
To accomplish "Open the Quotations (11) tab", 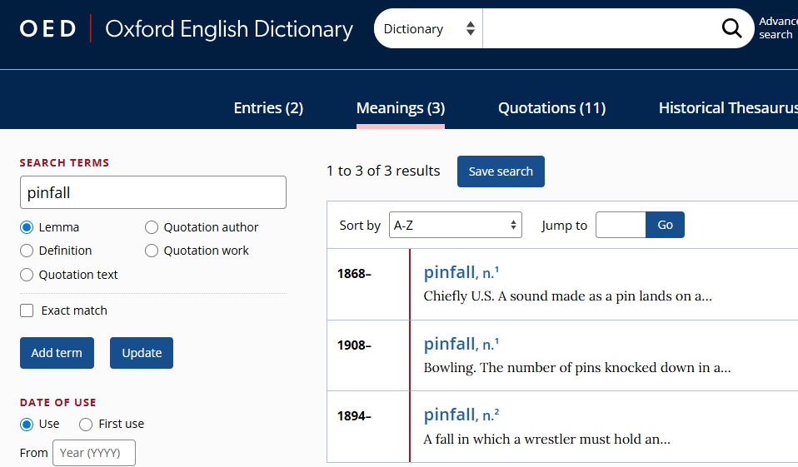I will [551, 108].
